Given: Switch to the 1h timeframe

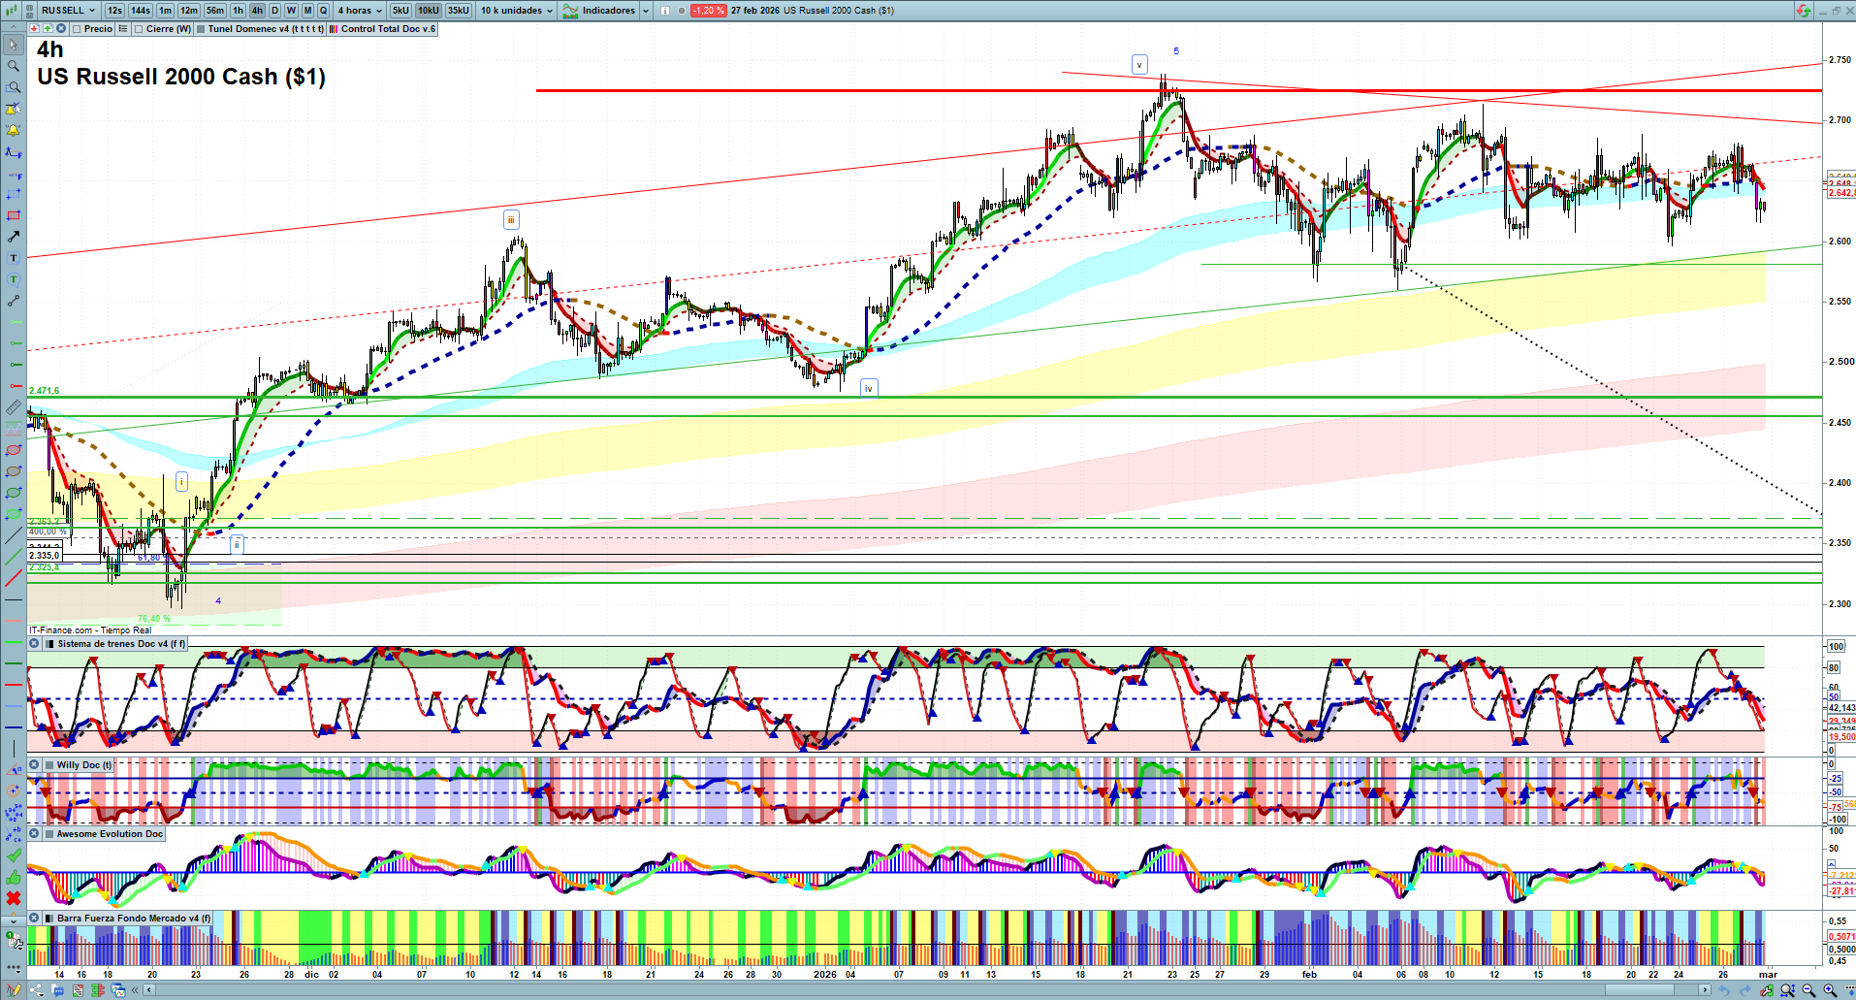Looking at the screenshot, I should [x=238, y=11].
